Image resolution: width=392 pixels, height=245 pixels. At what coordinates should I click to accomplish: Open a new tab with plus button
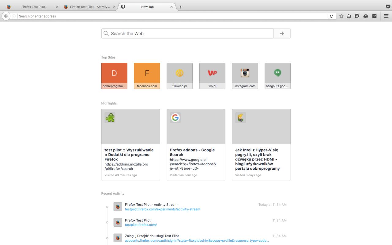tap(180, 7)
